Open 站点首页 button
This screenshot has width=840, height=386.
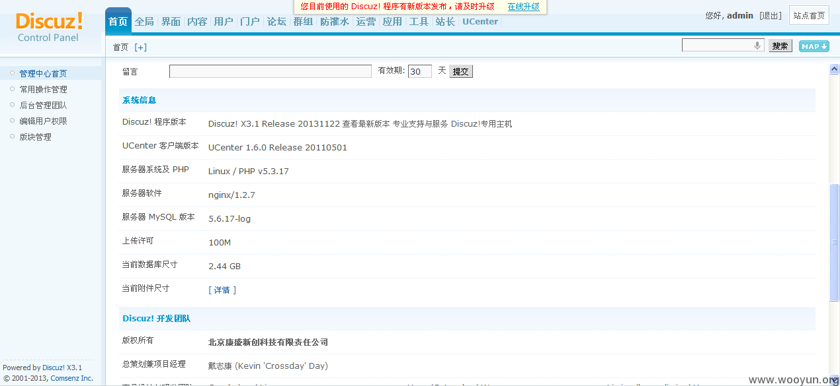(809, 16)
